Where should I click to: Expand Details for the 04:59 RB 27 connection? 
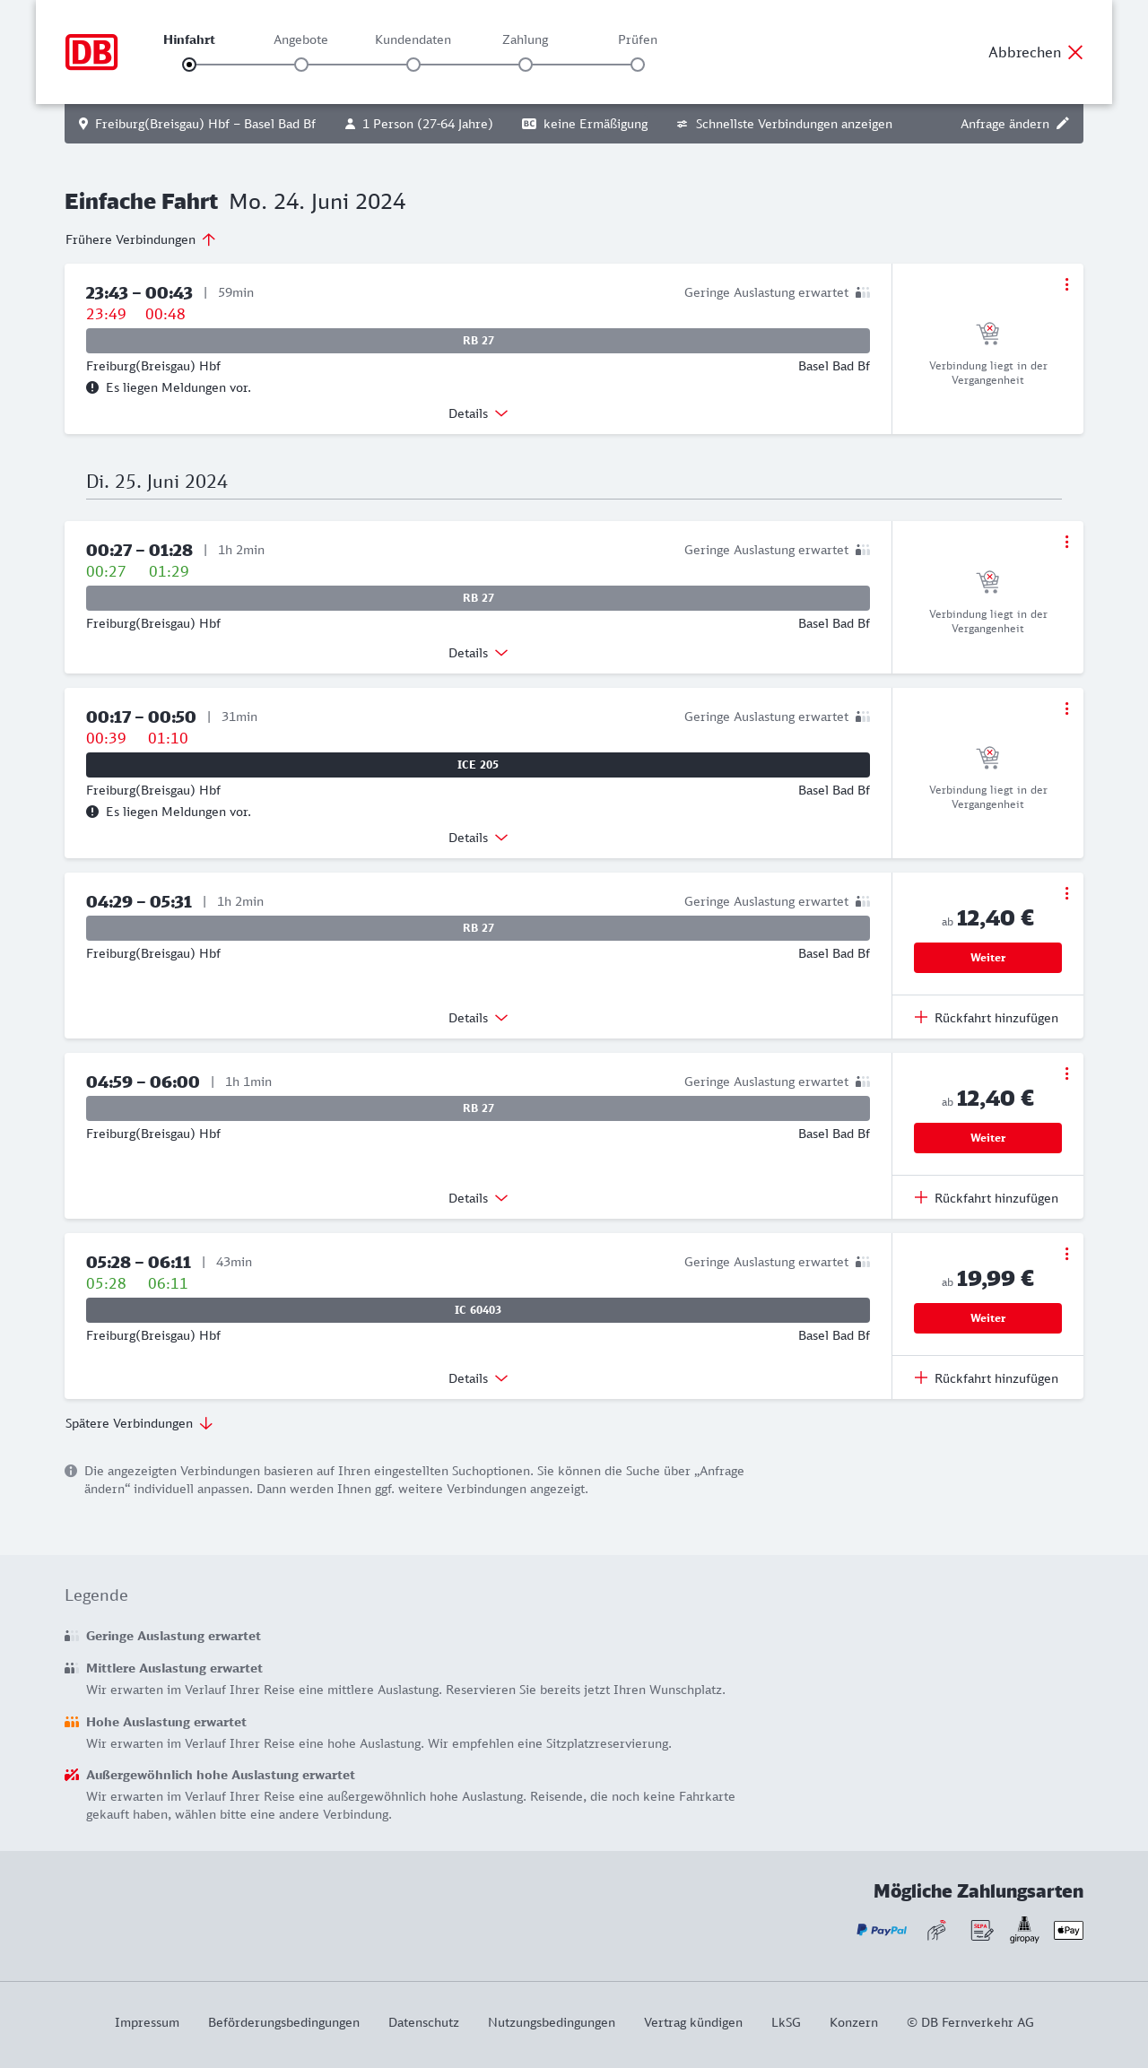click(x=478, y=1198)
